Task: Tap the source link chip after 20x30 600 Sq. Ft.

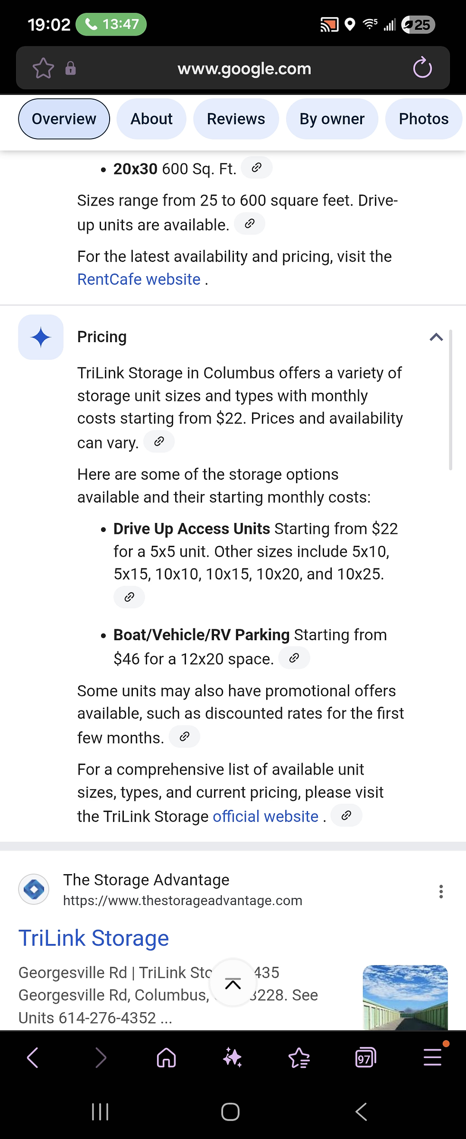Action: [257, 168]
